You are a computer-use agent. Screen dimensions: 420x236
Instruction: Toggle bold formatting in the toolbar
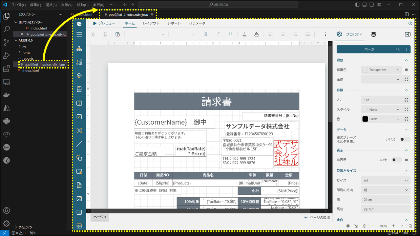pyautogui.click(x=206, y=34)
